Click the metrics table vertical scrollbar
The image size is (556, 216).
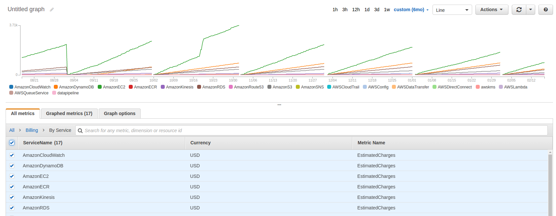tap(550, 185)
